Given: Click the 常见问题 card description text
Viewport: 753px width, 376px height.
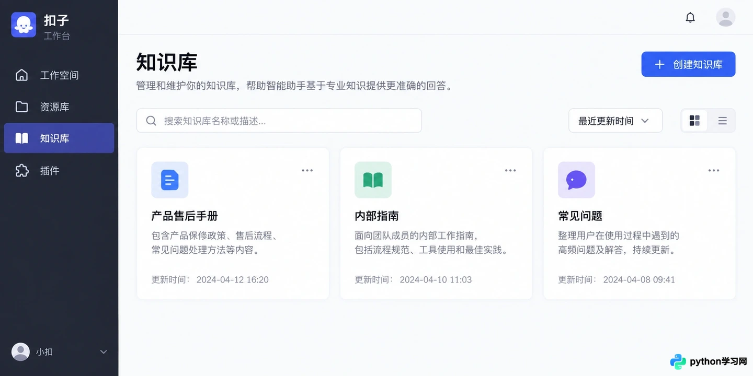Looking at the screenshot, I should click(x=619, y=243).
